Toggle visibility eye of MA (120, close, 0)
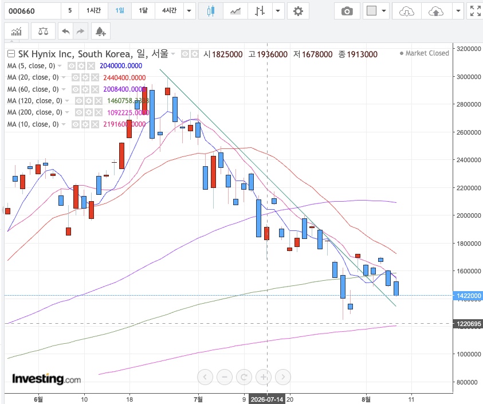The height and width of the screenshot is (404, 483). pyautogui.click(x=79, y=101)
